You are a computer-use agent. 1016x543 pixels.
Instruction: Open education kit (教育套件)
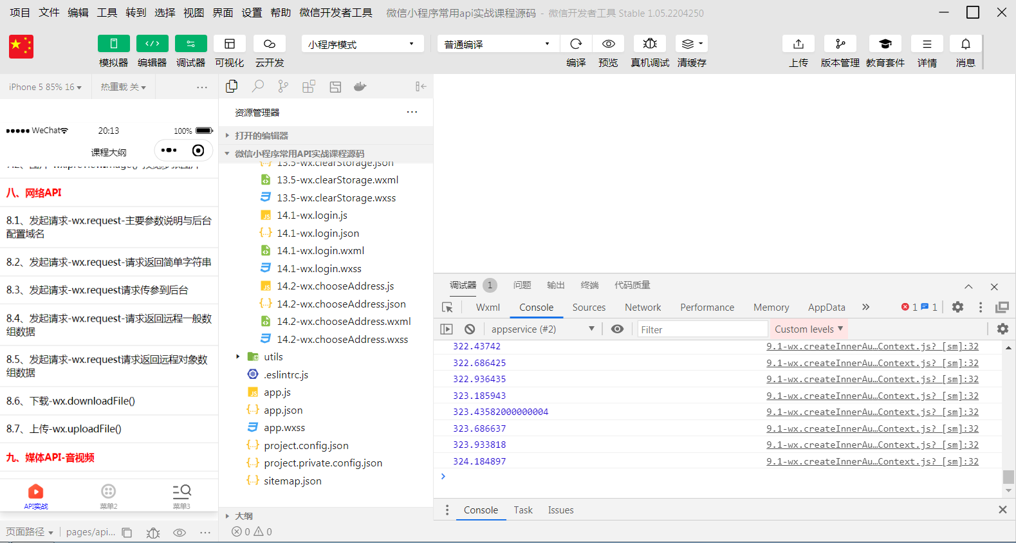(885, 44)
